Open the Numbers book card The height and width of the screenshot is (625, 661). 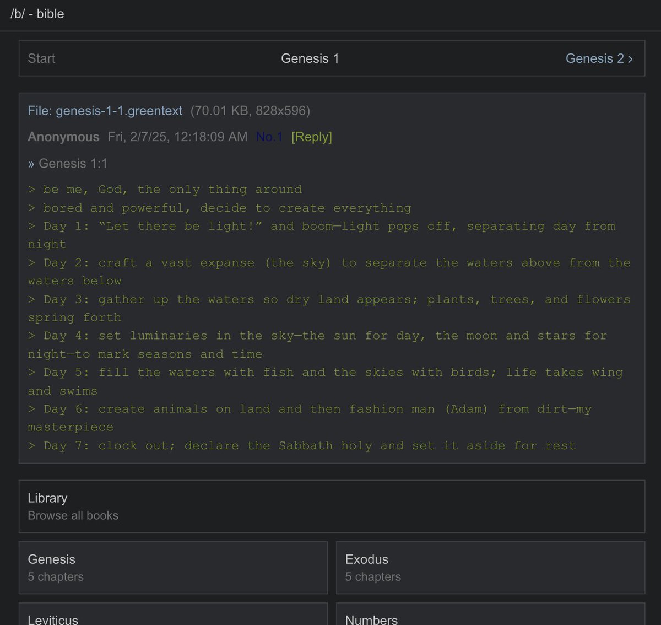pyautogui.click(x=490, y=614)
